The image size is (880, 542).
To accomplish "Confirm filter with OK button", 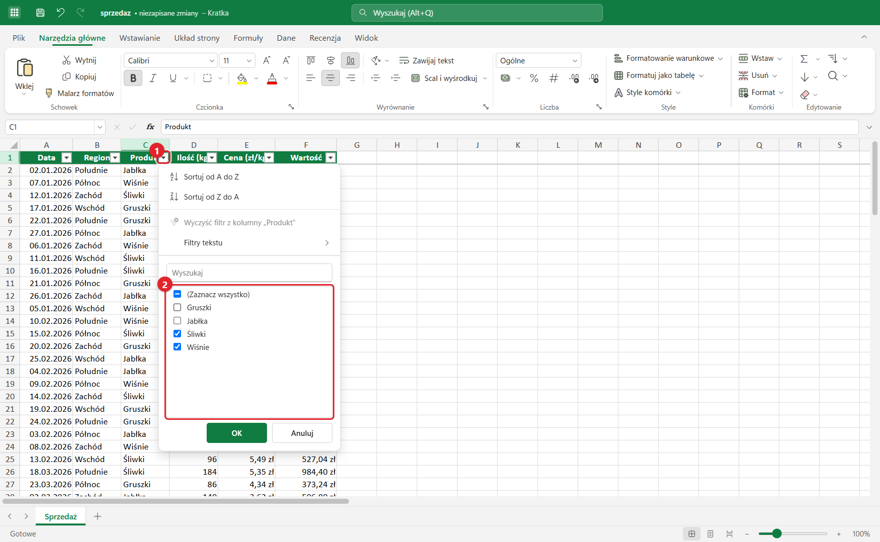I will point(237,433).
